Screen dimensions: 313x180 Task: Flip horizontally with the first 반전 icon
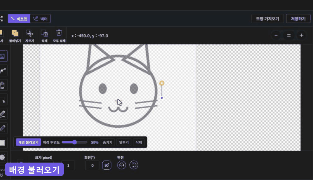point(121,165)
